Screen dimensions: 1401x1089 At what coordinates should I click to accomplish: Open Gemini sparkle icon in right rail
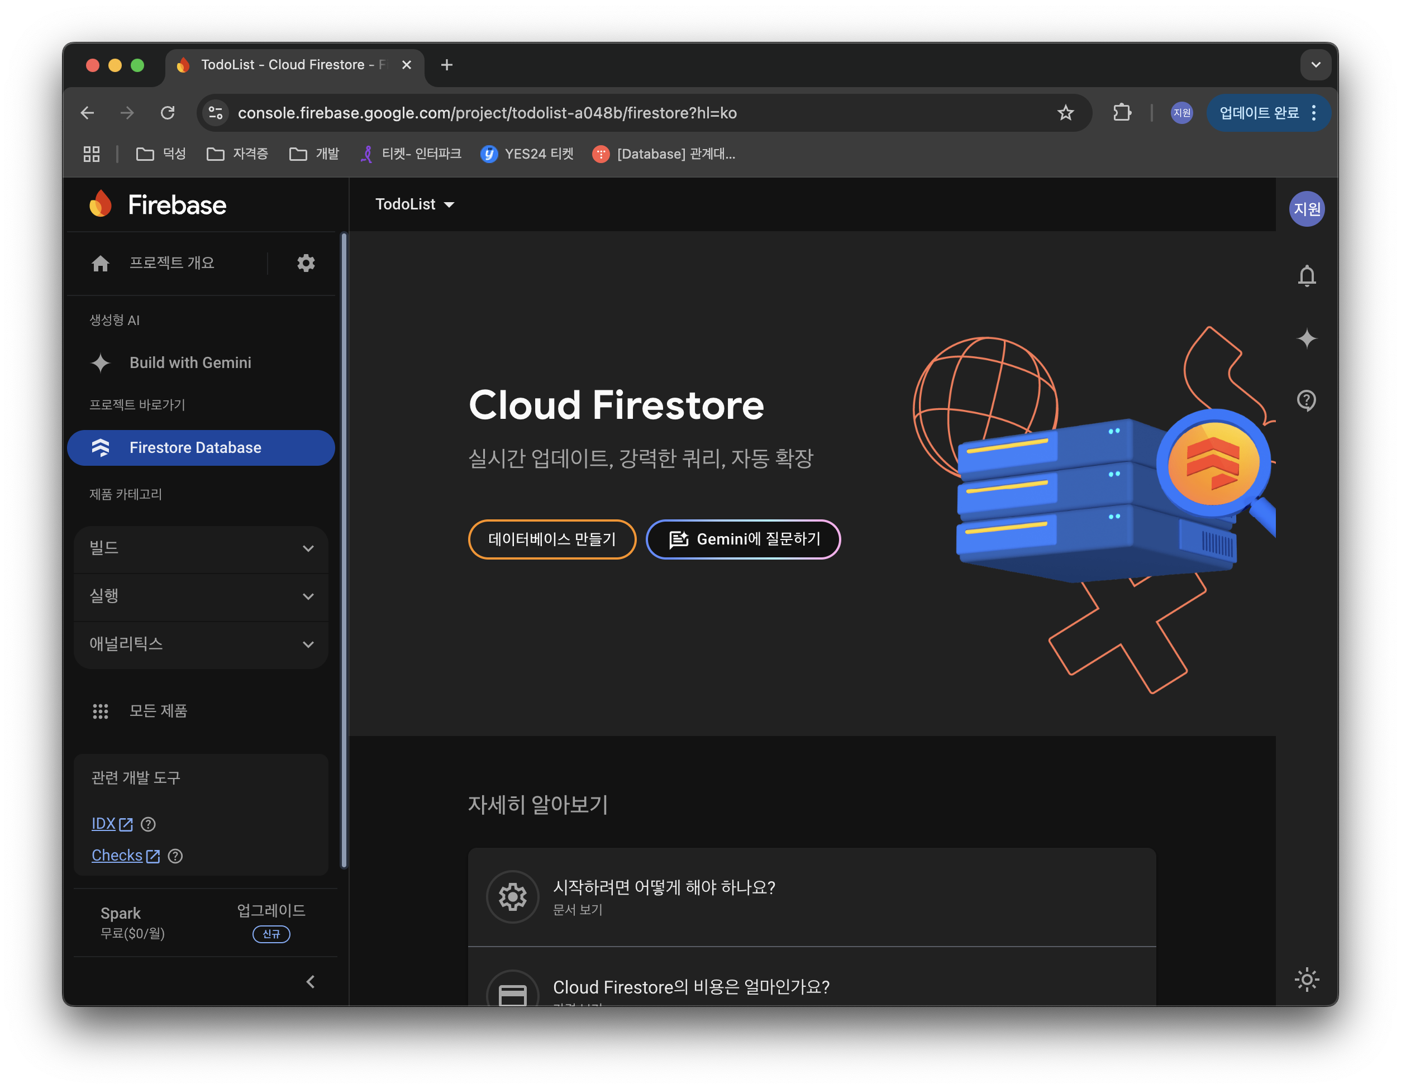(x=1306, y=338)
